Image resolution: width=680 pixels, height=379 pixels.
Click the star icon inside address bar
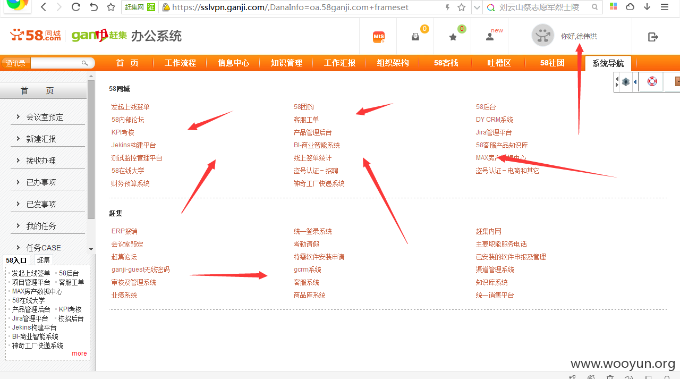461,7
